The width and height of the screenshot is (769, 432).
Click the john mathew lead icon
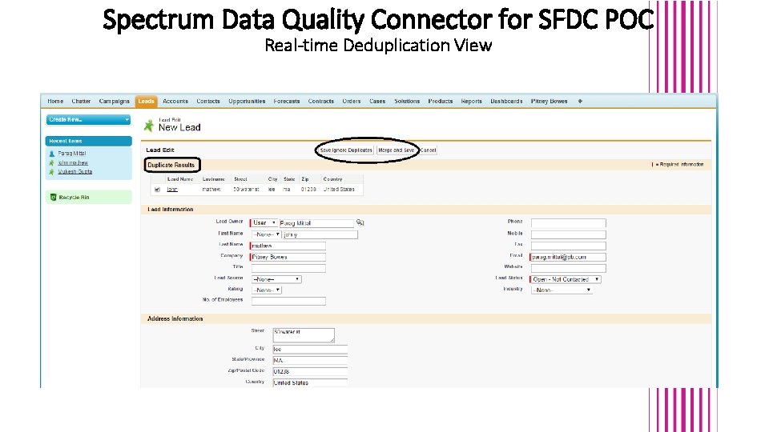click(51, 162)
